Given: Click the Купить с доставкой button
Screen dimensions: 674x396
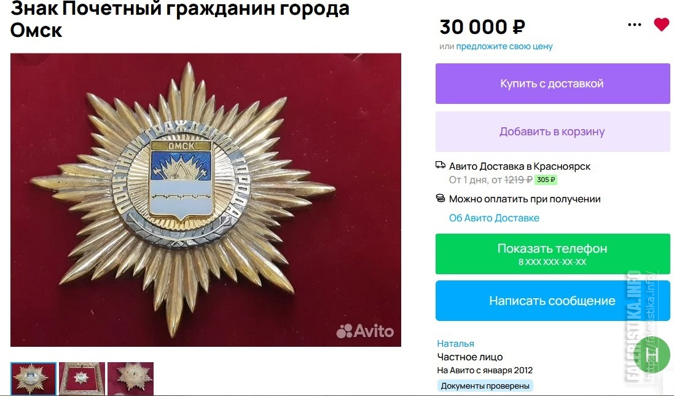Looking at the screenshot, I should [553, 84].
